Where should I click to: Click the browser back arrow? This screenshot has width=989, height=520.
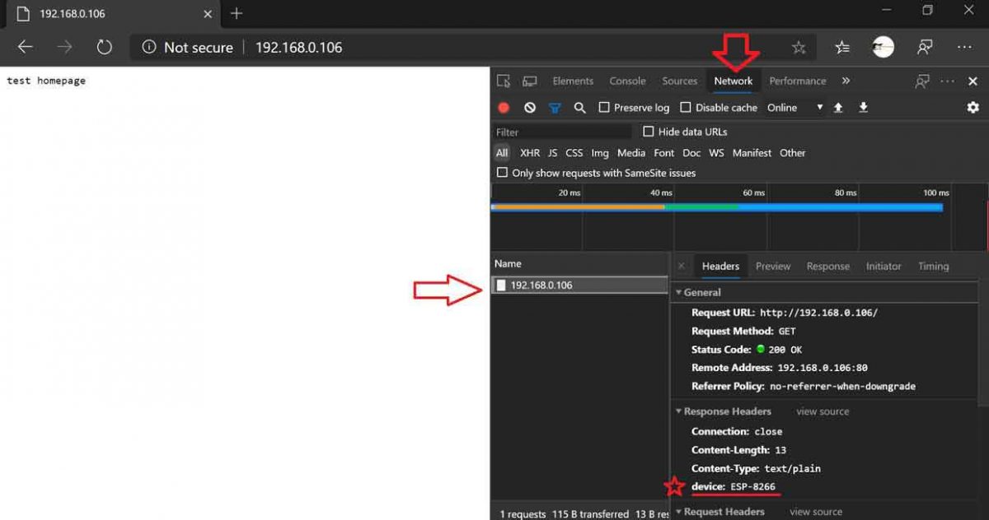click(x=25, y=48)
